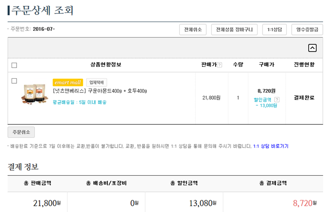This screenshot has width=331, height=212.
Task: Open the 1:1상담 button at top
Action: [x=274, y=30]
